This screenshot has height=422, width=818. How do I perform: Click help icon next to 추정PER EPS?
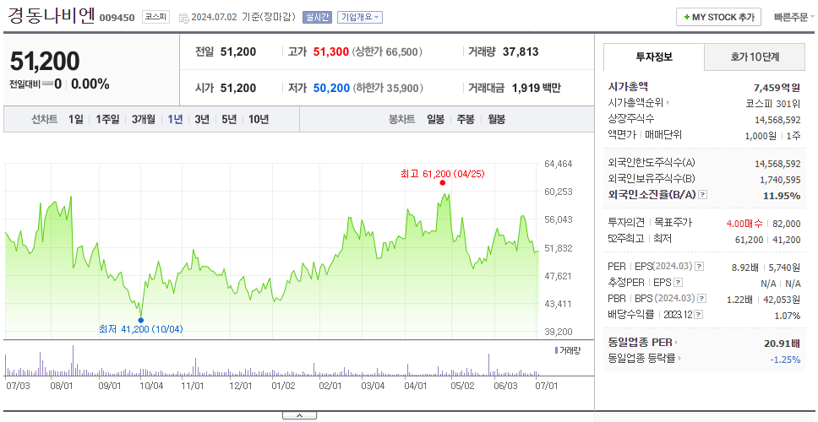tap(679, 283)
